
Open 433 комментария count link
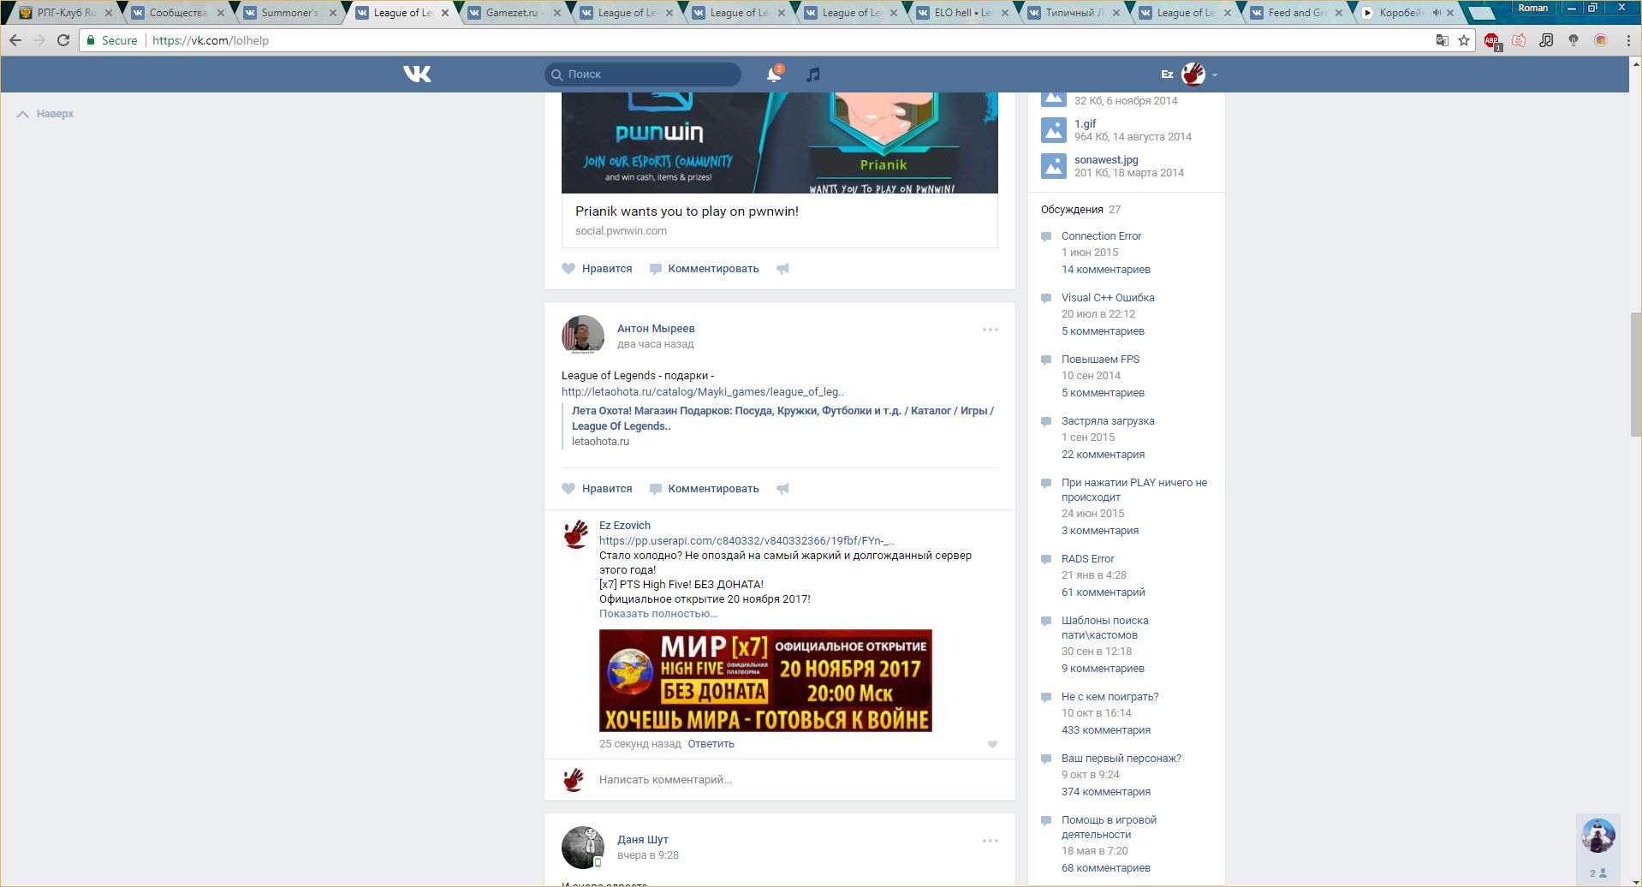[1106, 730]
